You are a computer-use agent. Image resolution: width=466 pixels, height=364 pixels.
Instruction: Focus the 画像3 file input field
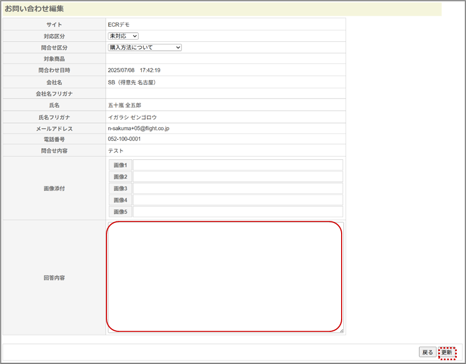pos(237,188)
